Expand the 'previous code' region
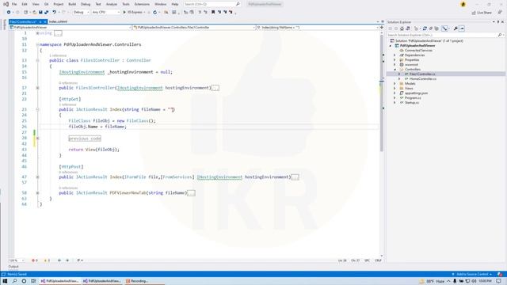507x285 pixels. (37, 139)
